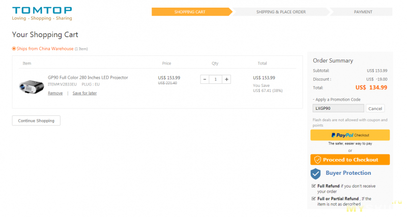Click Proceed to Checkout button

coord(350,160)
